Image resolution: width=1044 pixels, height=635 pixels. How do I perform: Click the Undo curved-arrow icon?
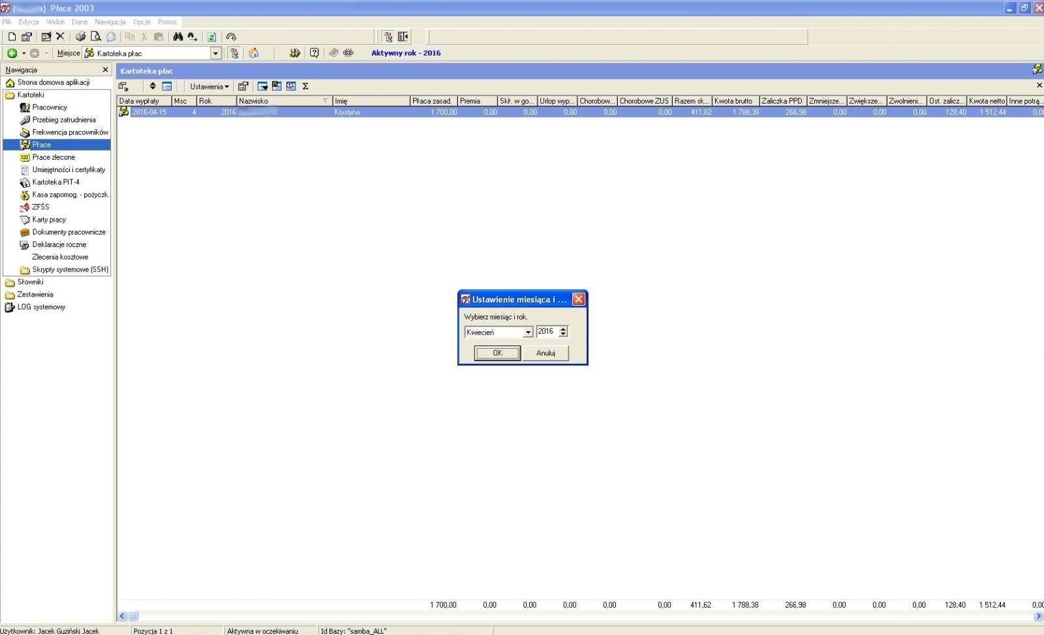click(231, 37)
